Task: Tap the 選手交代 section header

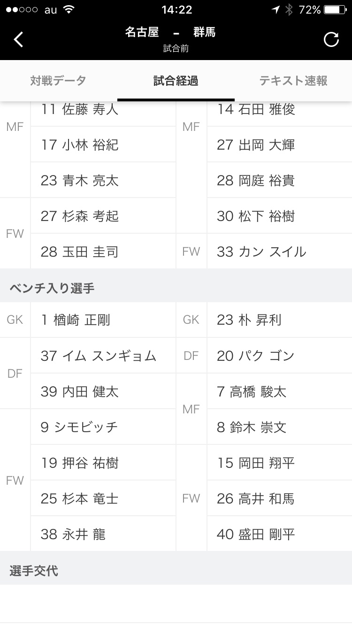Action: 34,571
